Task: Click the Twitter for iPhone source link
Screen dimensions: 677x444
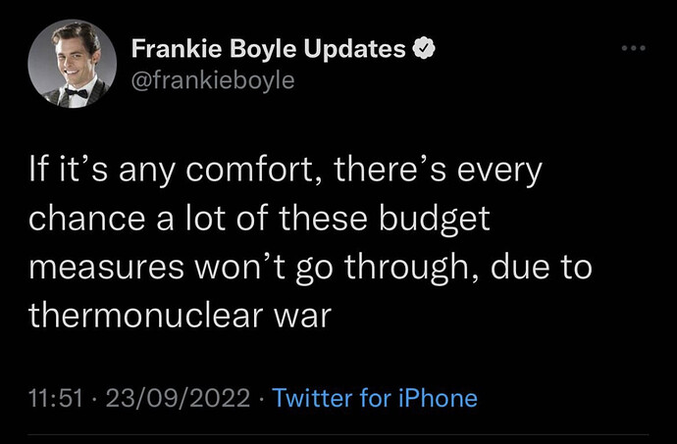Action: [x=374, y=399]
